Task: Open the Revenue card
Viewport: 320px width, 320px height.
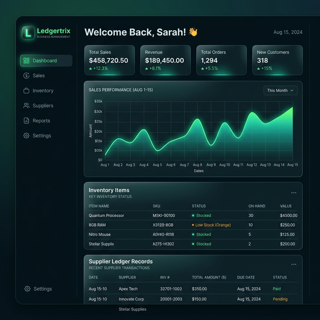Action: click(166, 60)
